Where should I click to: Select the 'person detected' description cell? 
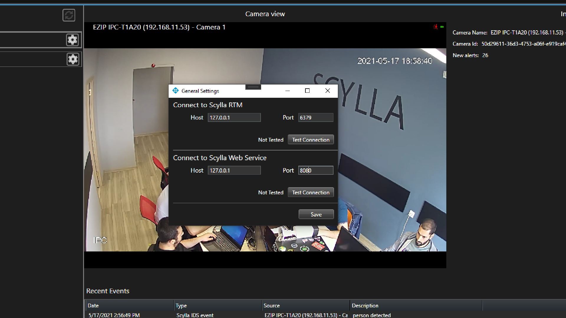pyautogui.click(x=372, y=315)
